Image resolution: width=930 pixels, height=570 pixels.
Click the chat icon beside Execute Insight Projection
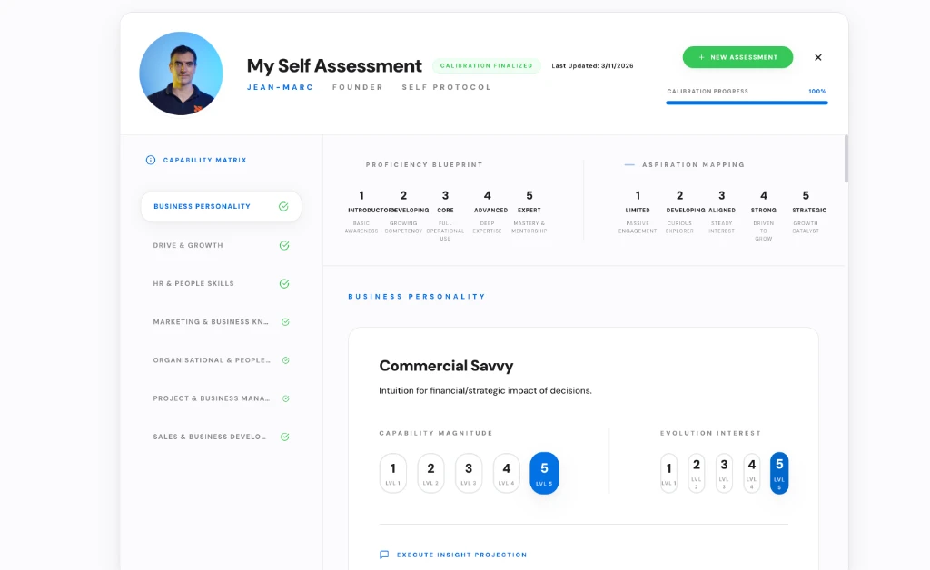click(384, 555)
